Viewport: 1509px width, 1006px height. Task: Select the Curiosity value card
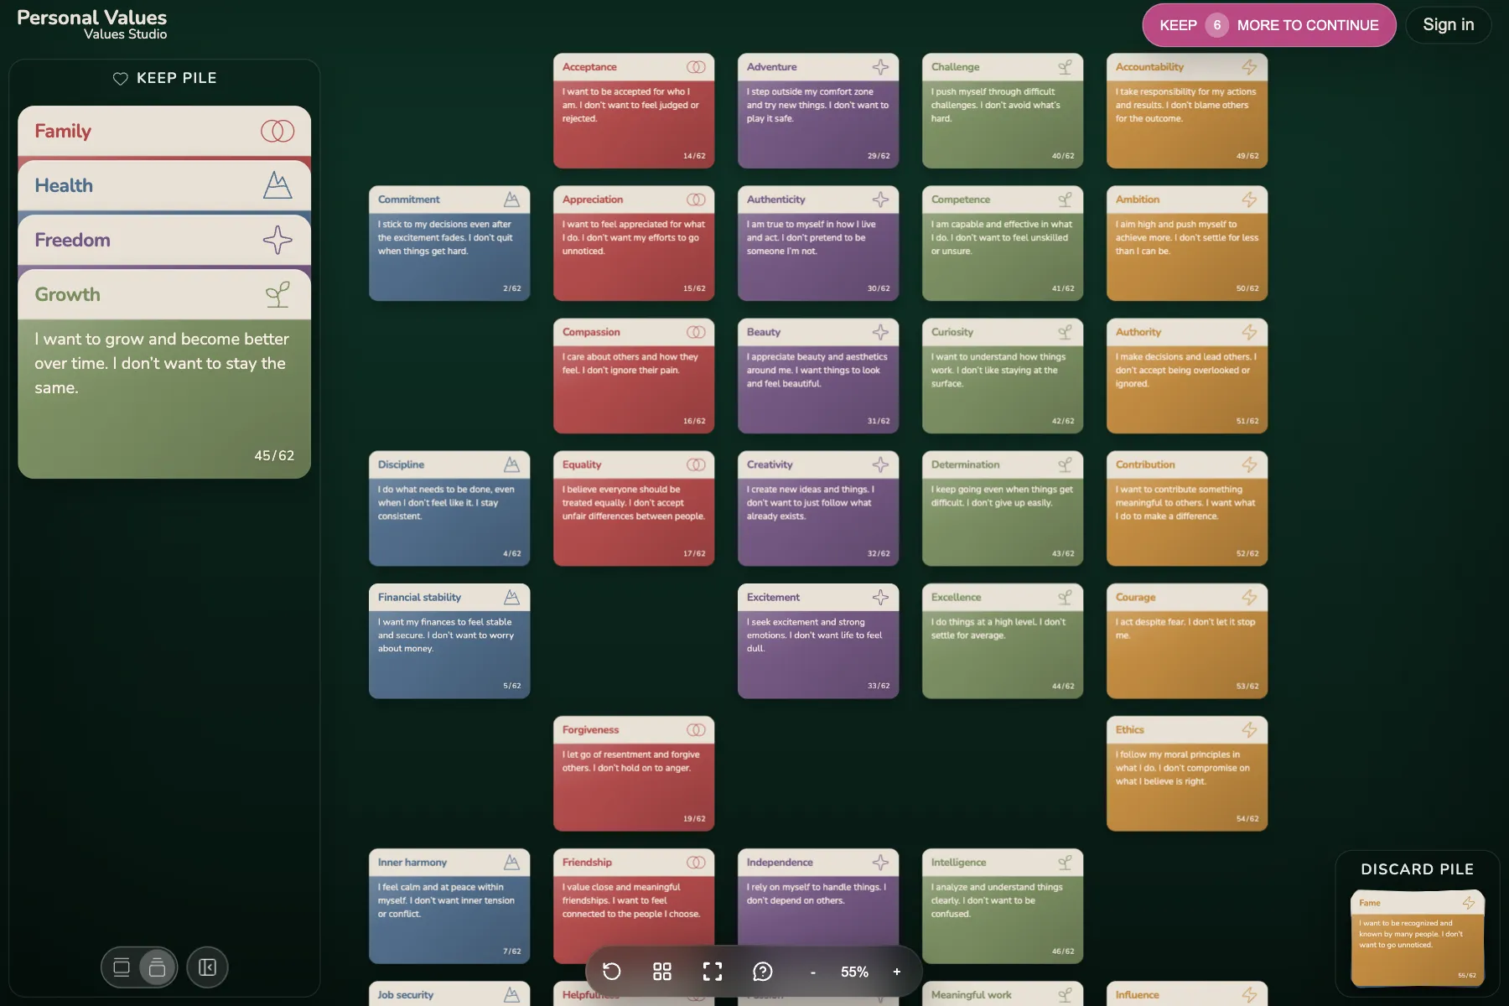(1003, 376)
